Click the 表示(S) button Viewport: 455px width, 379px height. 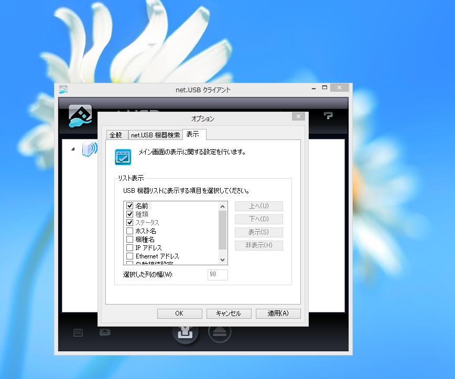click(x=259, y=232)
